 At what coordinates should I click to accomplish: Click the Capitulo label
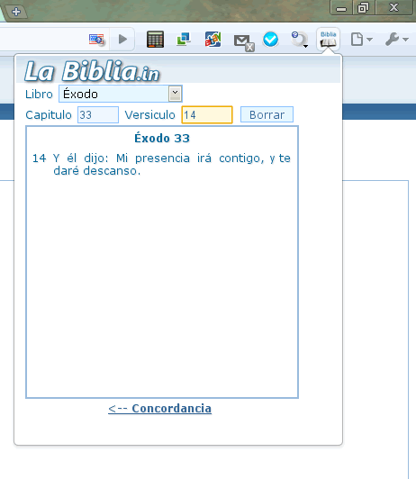click(49, 115)
